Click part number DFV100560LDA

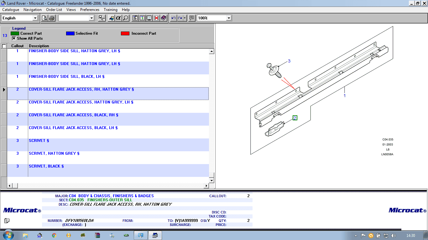coord(79,221)
